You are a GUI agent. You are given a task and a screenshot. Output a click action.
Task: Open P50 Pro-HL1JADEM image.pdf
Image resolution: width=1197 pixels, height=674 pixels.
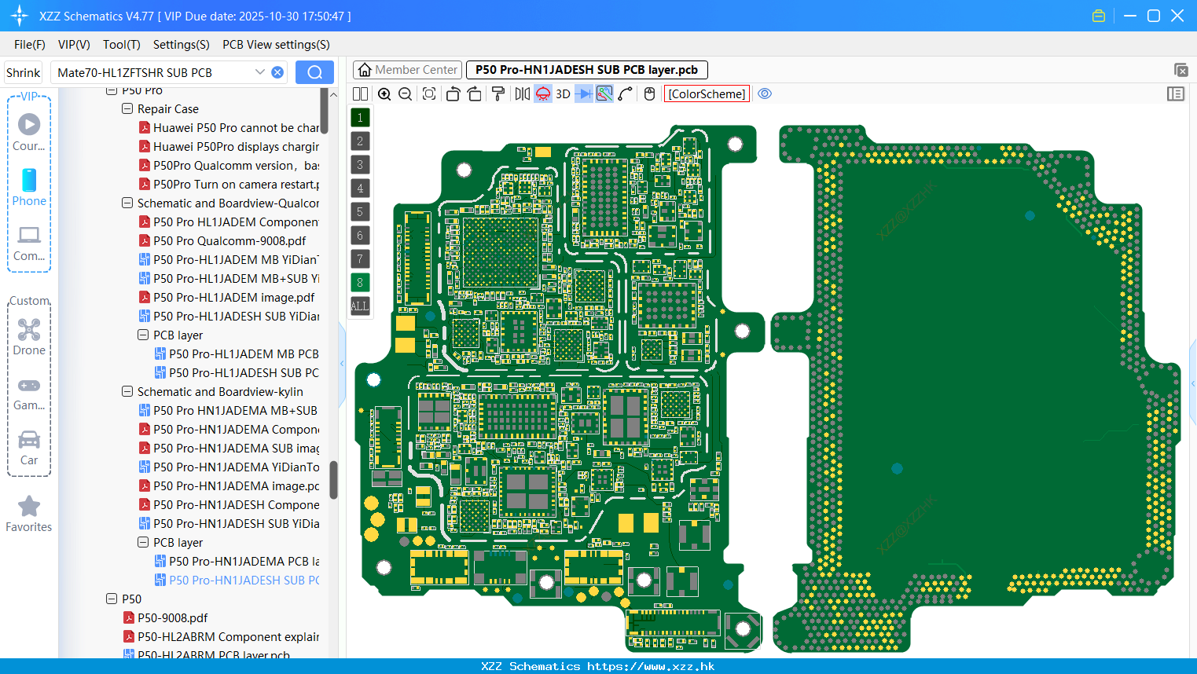point(233,298)
